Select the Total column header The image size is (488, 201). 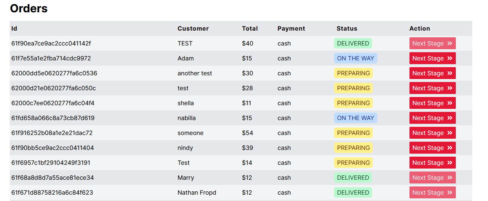(250, 28)
